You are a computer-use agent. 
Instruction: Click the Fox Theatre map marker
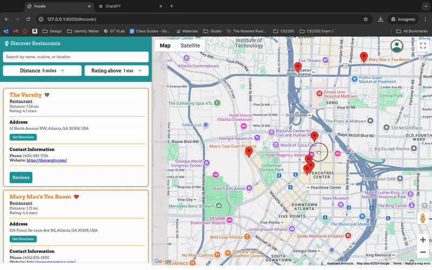tap(326, 60)
